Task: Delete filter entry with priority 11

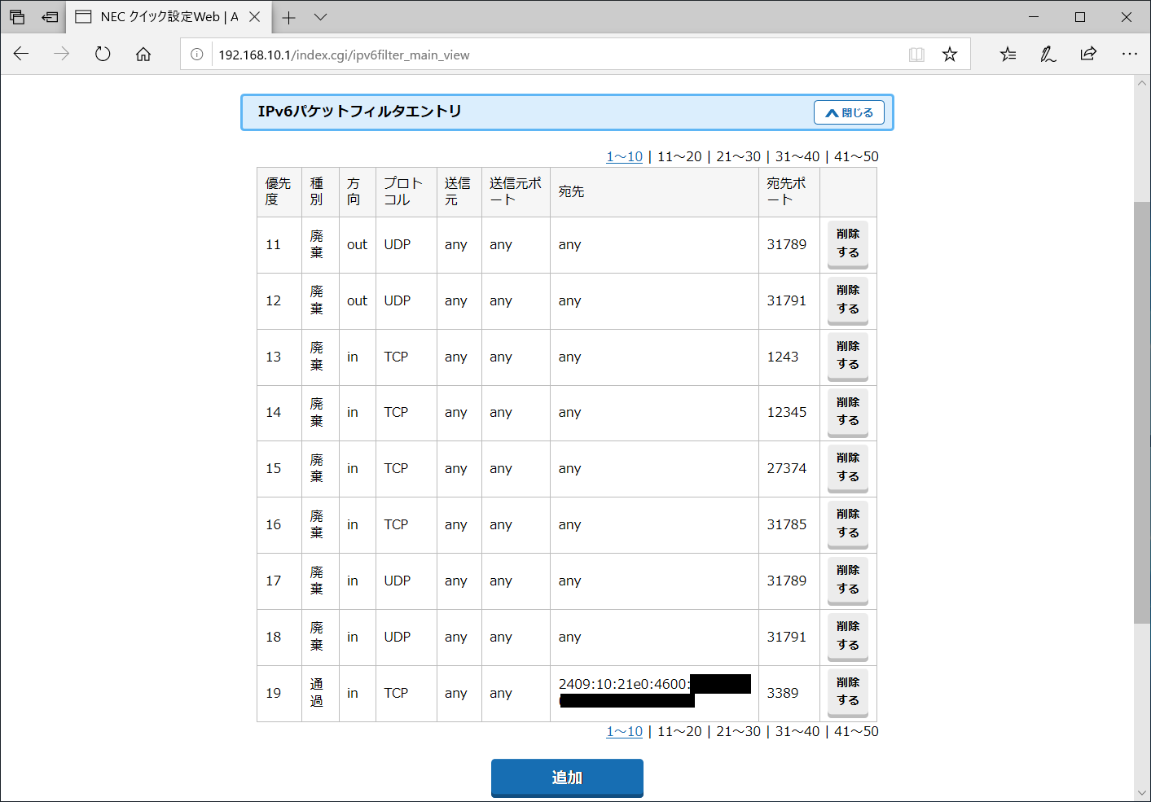Action: pyautogui.click(x=848, y=244)
